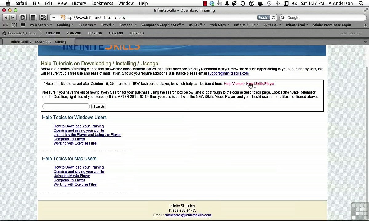Expand Personal bookmarks folder
369x221 pixels.
(x=128, y=25)
